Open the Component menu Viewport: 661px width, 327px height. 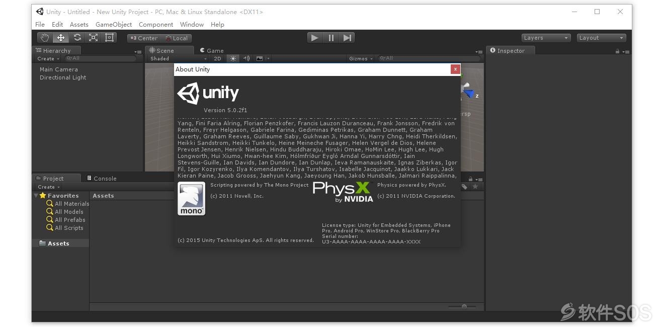pos(156,25)
